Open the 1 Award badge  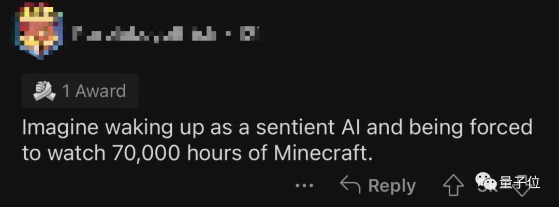(x=80, y=91)
